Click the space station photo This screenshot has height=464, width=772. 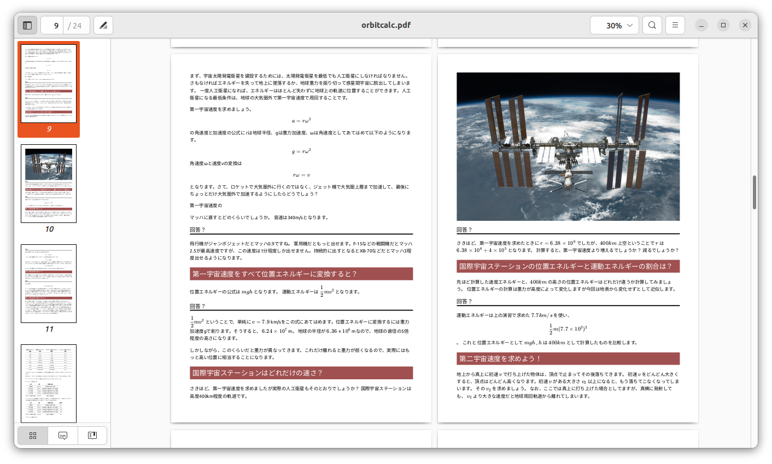pyautogui.click(x=568, y=146)
